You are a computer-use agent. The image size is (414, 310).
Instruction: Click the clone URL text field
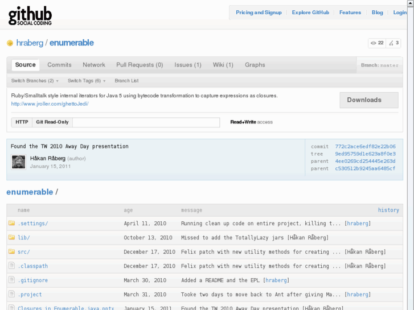tap(146, 122)
